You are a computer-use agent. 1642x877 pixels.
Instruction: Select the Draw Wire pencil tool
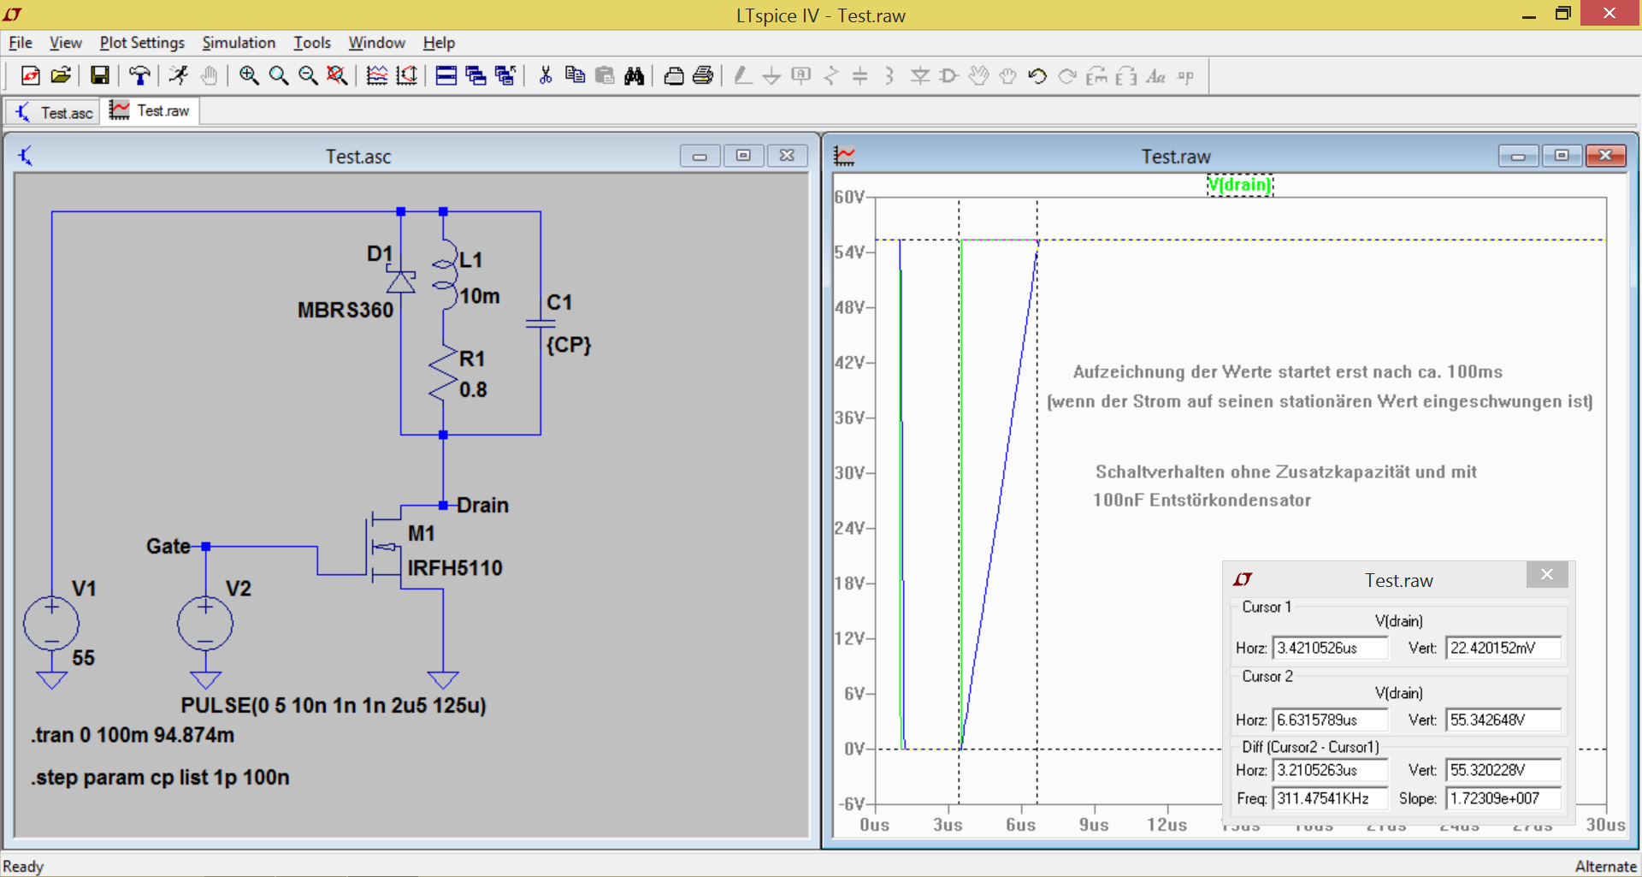(742, 76)
